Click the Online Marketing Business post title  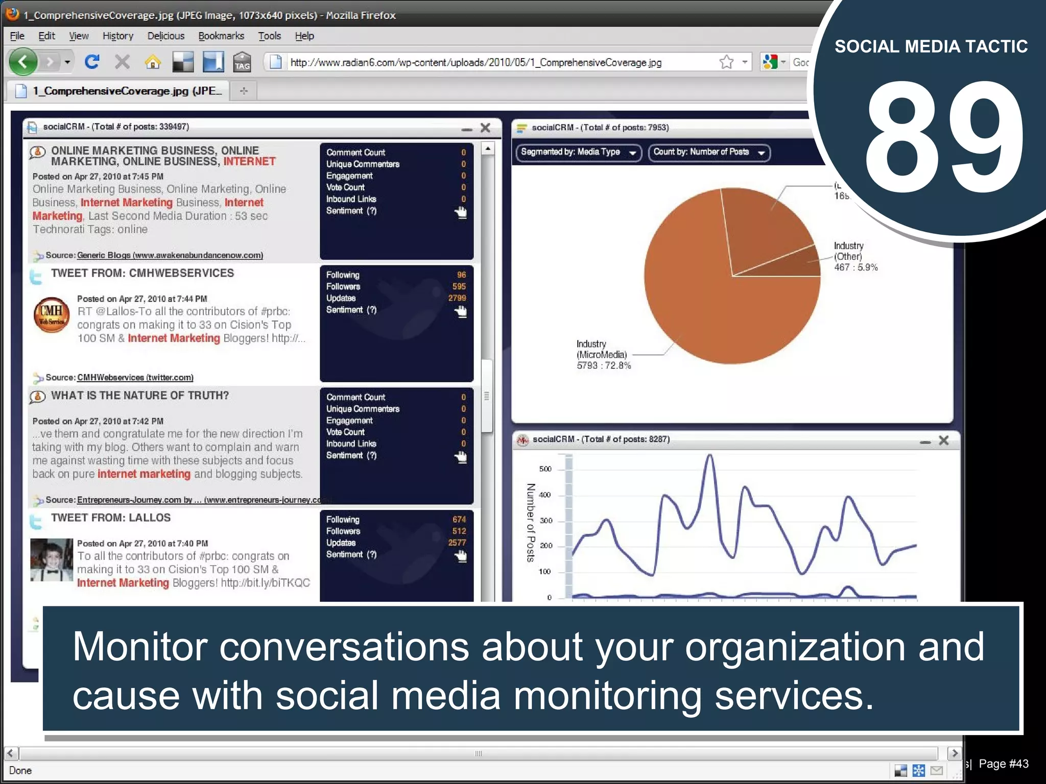coord(163,156)
